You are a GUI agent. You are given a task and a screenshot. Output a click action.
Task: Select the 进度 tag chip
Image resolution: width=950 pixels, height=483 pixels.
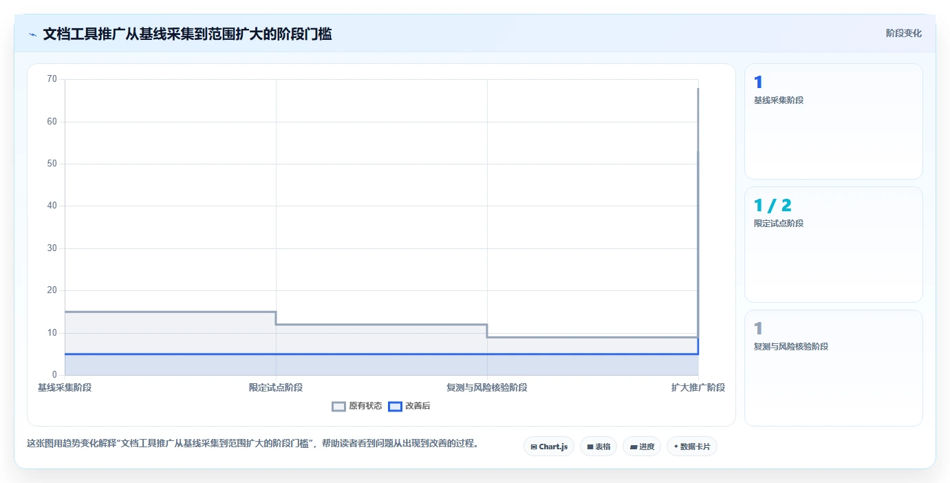tap(642, 447)
